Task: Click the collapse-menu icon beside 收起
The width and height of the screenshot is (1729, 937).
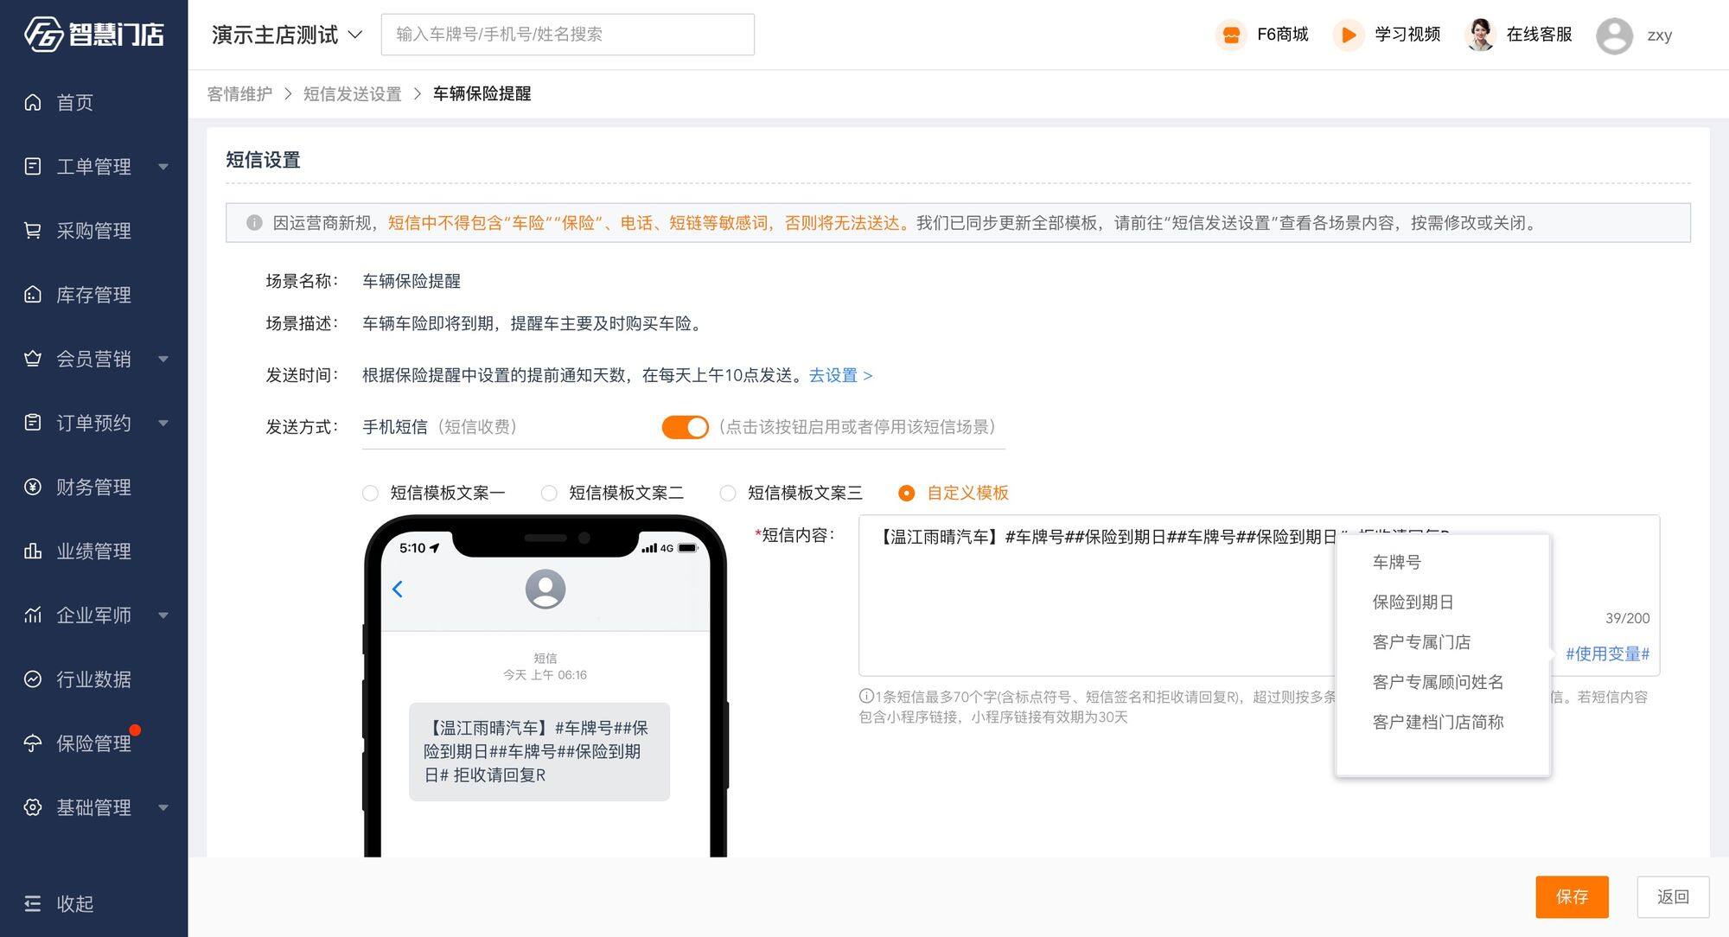Action: (x=33, y=903)
